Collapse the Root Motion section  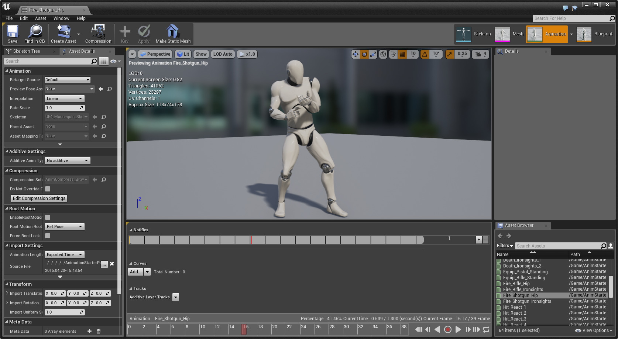click(7, 208)
